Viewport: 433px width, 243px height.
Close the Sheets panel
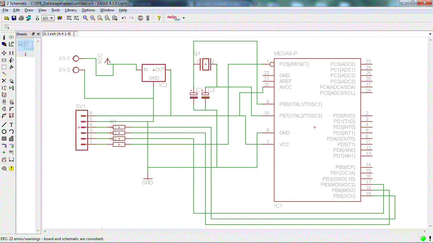tap(38, 34)
